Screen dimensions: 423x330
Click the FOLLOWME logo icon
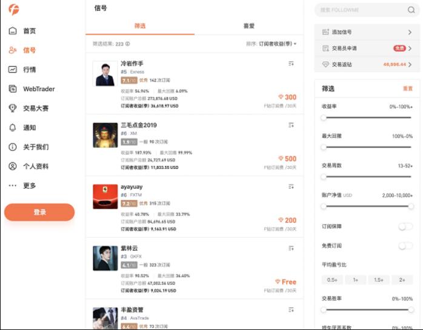[x=14, y=10]
